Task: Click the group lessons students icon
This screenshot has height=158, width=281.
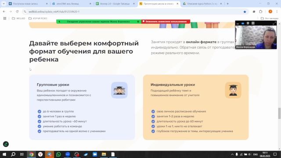Action: pyautogui.click(x=119, y=90)
